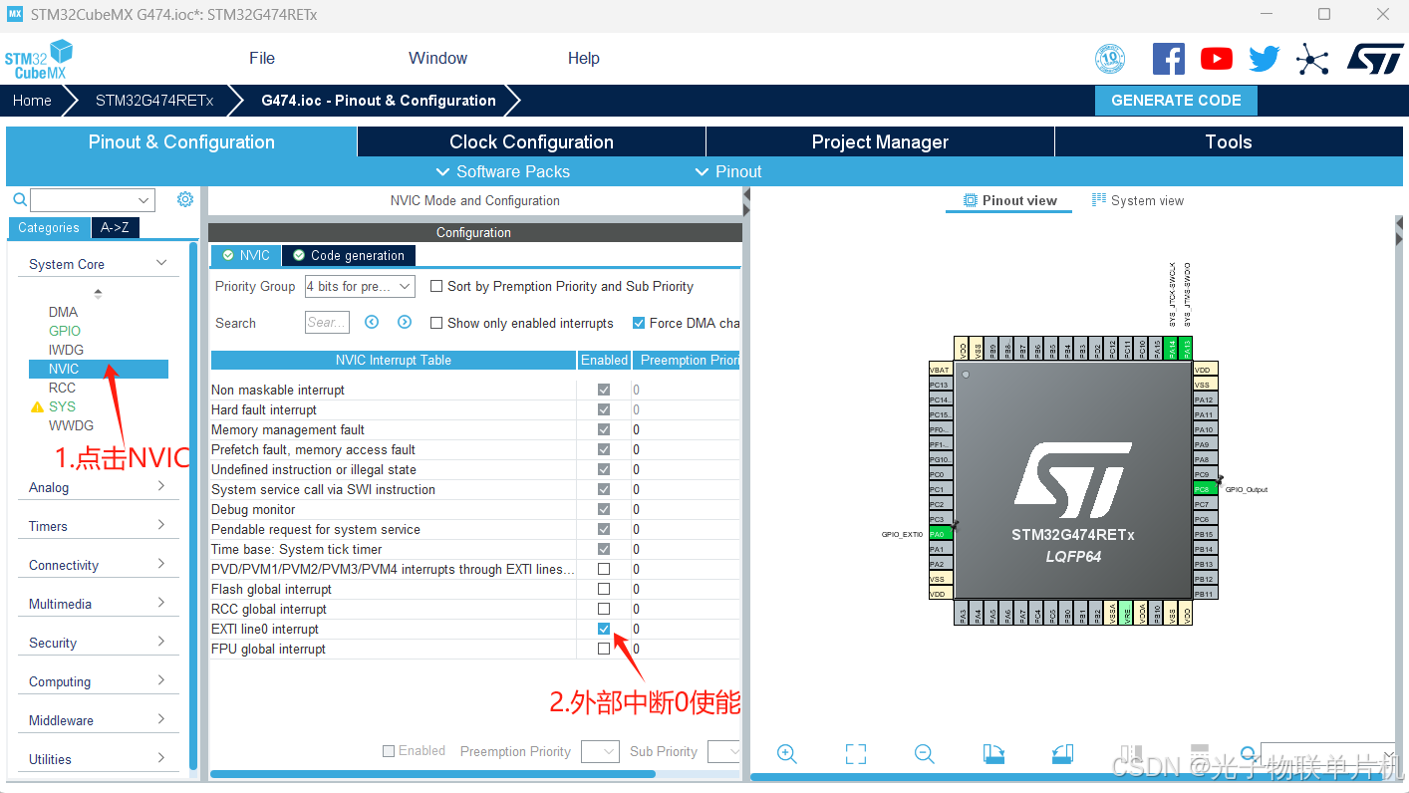Zoom out of the pinout view
The width and height of the screenshot is (1409, 793).
pyautogui.click(x=925, y=754)
